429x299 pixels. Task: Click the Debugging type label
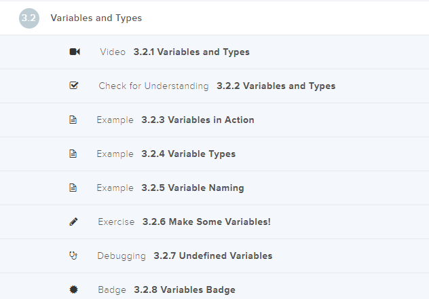tap(122, 256)
